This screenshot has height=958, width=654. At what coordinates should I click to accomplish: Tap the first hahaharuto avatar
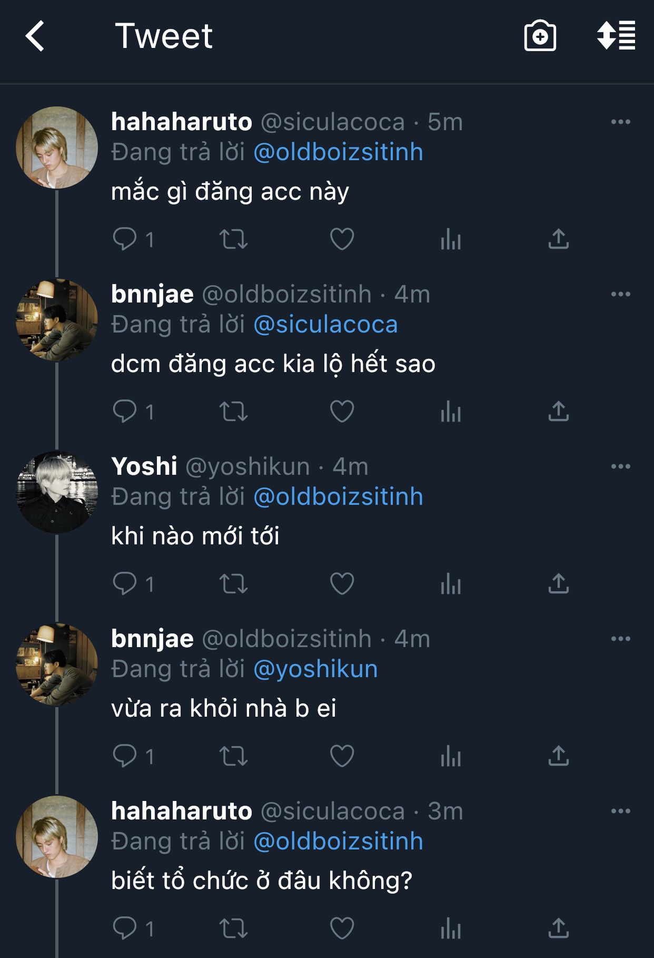tap(57, 148)
